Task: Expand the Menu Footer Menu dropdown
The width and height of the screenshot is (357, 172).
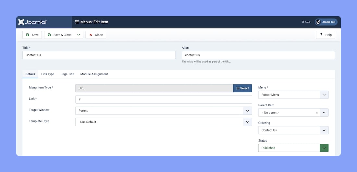Action: click(x=293, y=95)
